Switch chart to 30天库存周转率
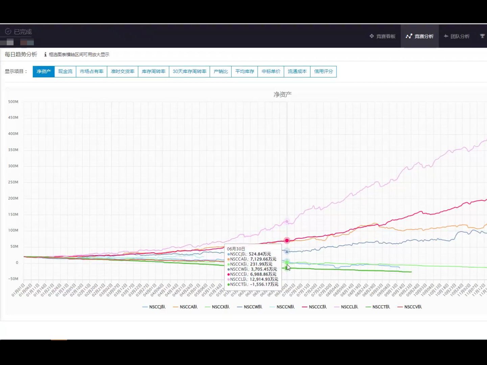The image size is (487, 365). [x=189, y=71]
